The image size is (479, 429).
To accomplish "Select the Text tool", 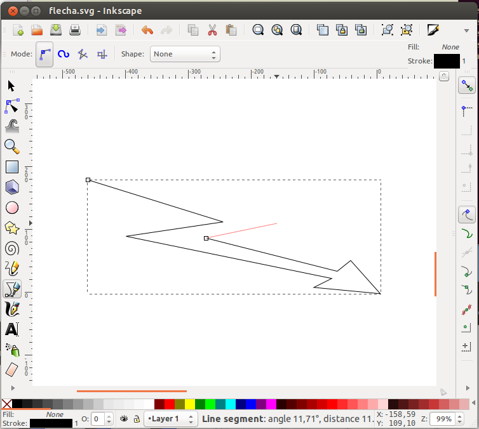I will (x=11, y=329).
